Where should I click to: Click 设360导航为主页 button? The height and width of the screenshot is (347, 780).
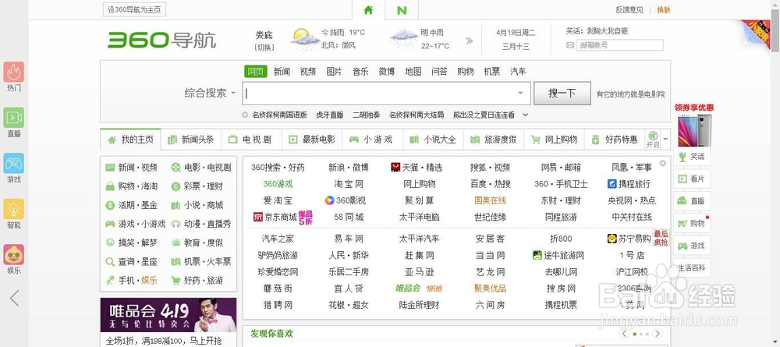coord(134,10)
